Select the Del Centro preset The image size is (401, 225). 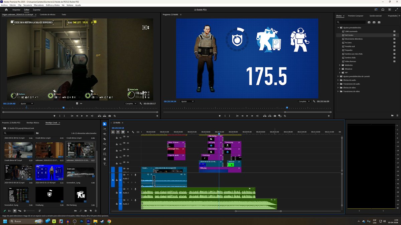click(349, 35)
